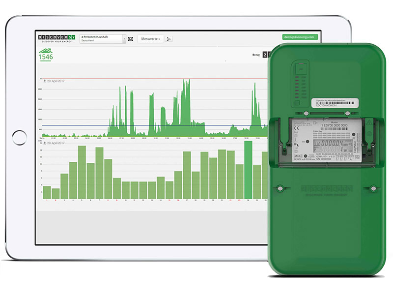This screenshot has height=295, width=393.
Task: Click the green house icon above 1546
Action: [x=46, y=51]
